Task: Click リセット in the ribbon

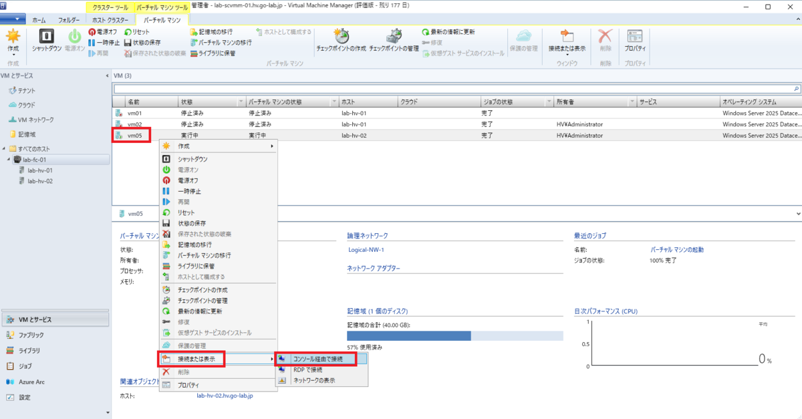Action: coord(136,32)
